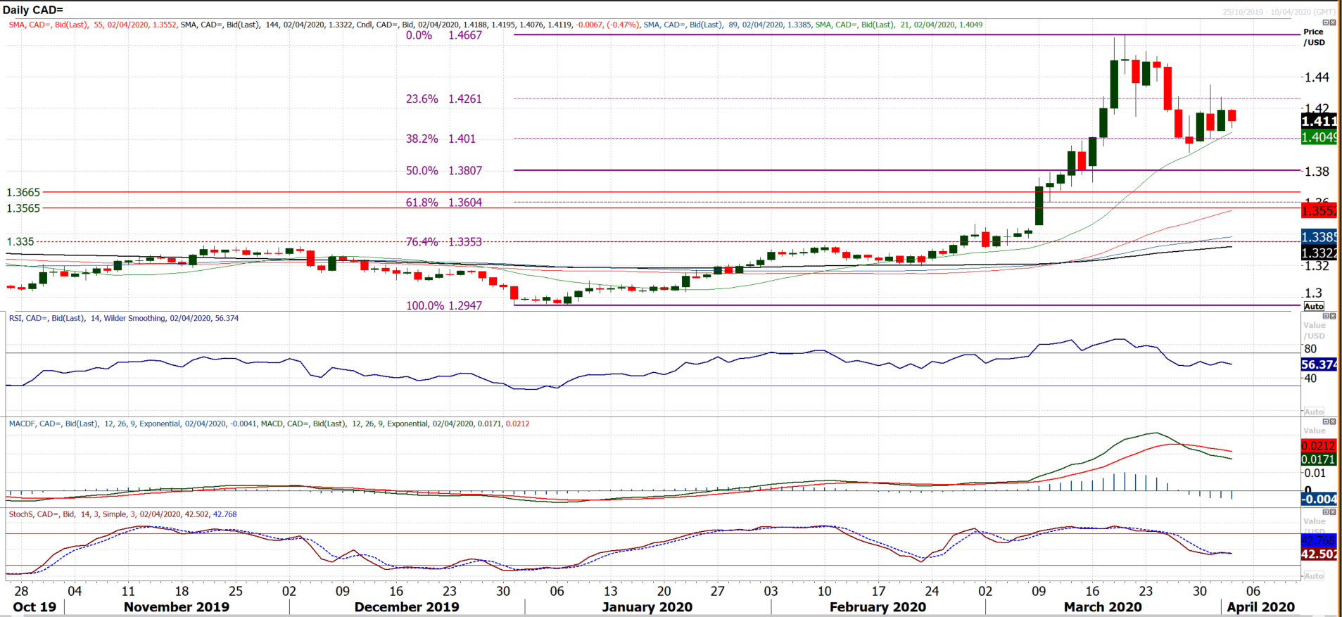Click the Auto scale button in RSI pane
1342x617 pixels.
point(1314,412)
